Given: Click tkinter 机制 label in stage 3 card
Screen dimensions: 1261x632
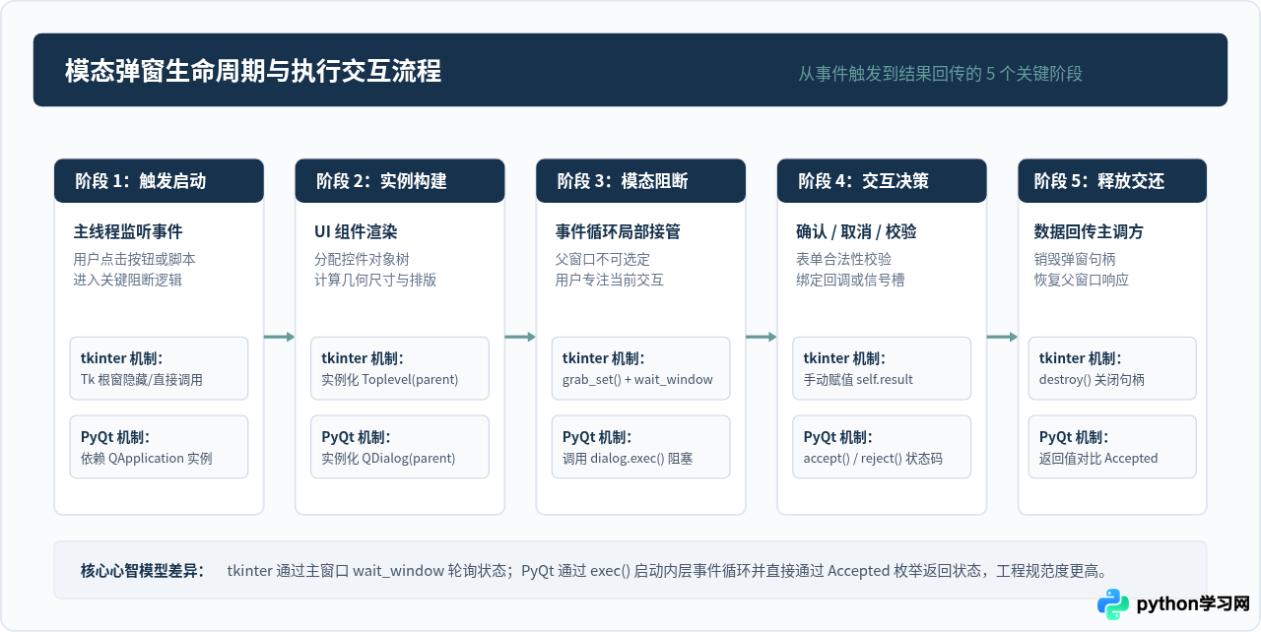Looking at the screenshot, I should point(604,359).
